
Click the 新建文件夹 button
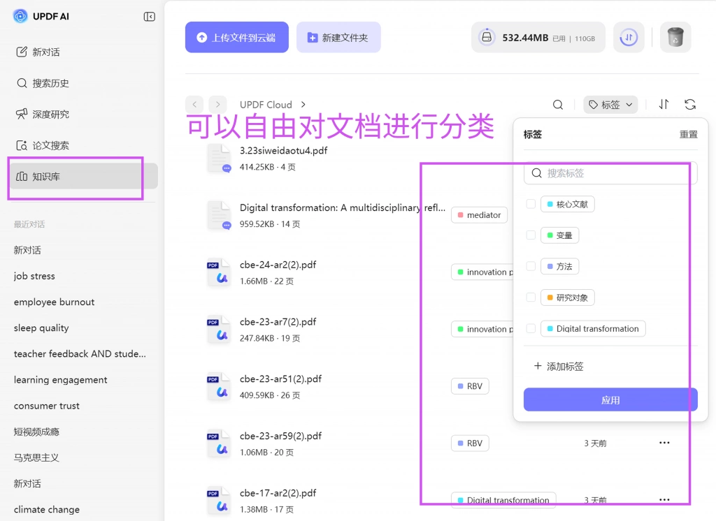[x=338, y=38]
